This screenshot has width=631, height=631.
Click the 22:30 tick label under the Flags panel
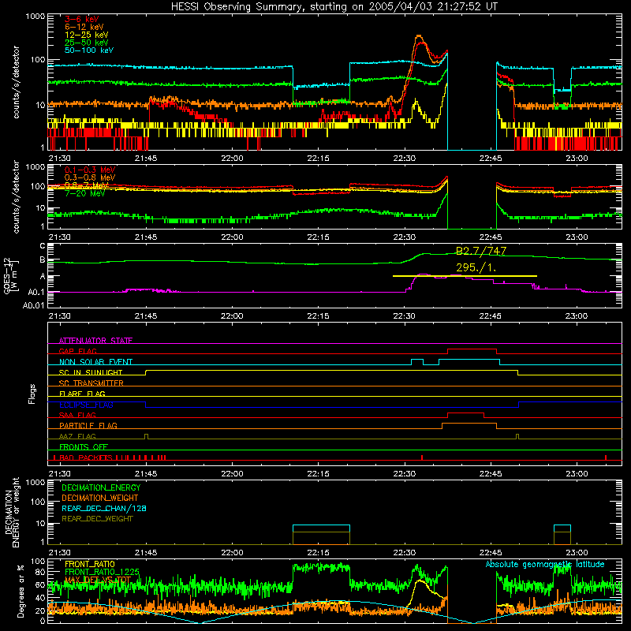point(404,474)
